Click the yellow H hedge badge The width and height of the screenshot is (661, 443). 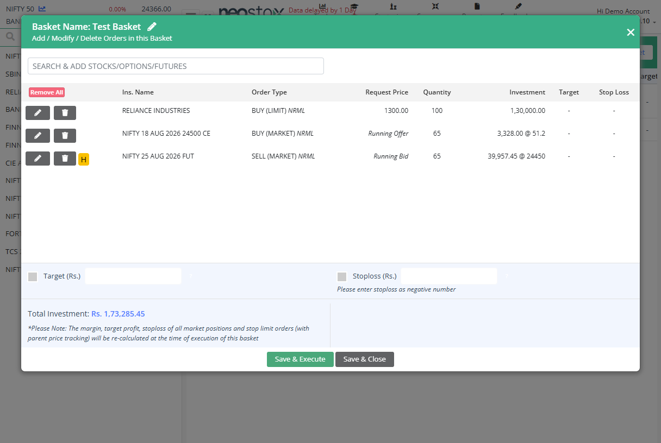84,160
